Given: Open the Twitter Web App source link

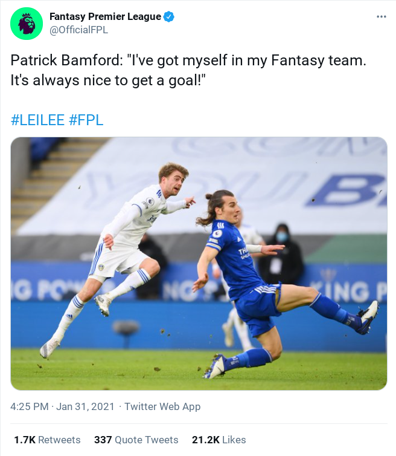Looking at the screenshot, I should click(x=162, y=406).
